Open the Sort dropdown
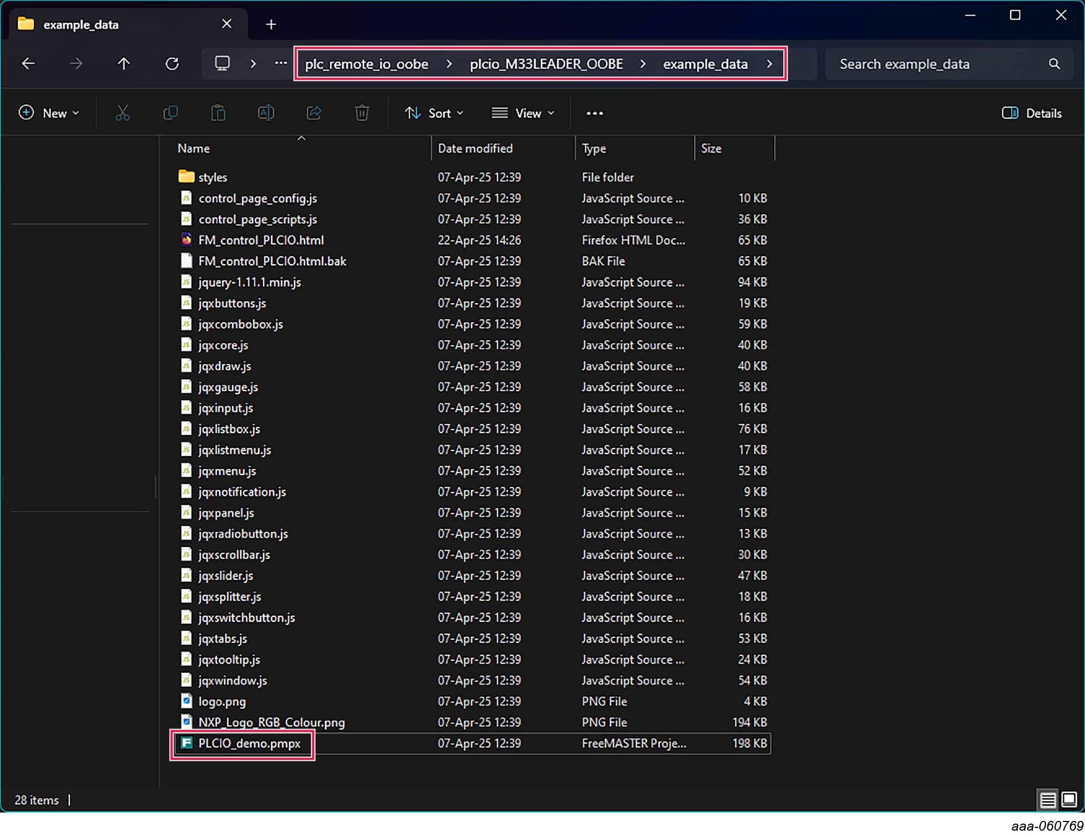Screen dimensions: 1085x835 [434, 113]
